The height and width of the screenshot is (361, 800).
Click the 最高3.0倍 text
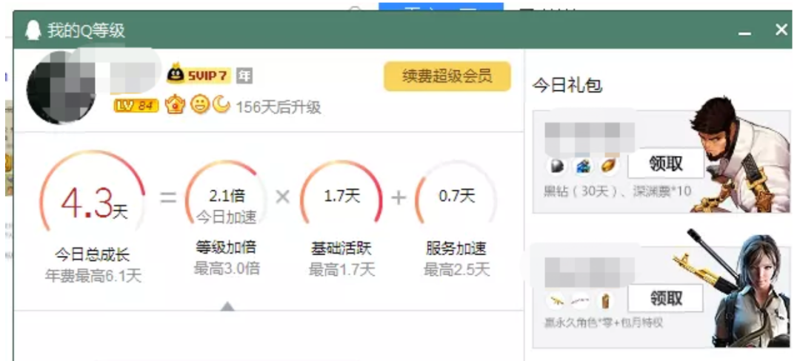227,269
